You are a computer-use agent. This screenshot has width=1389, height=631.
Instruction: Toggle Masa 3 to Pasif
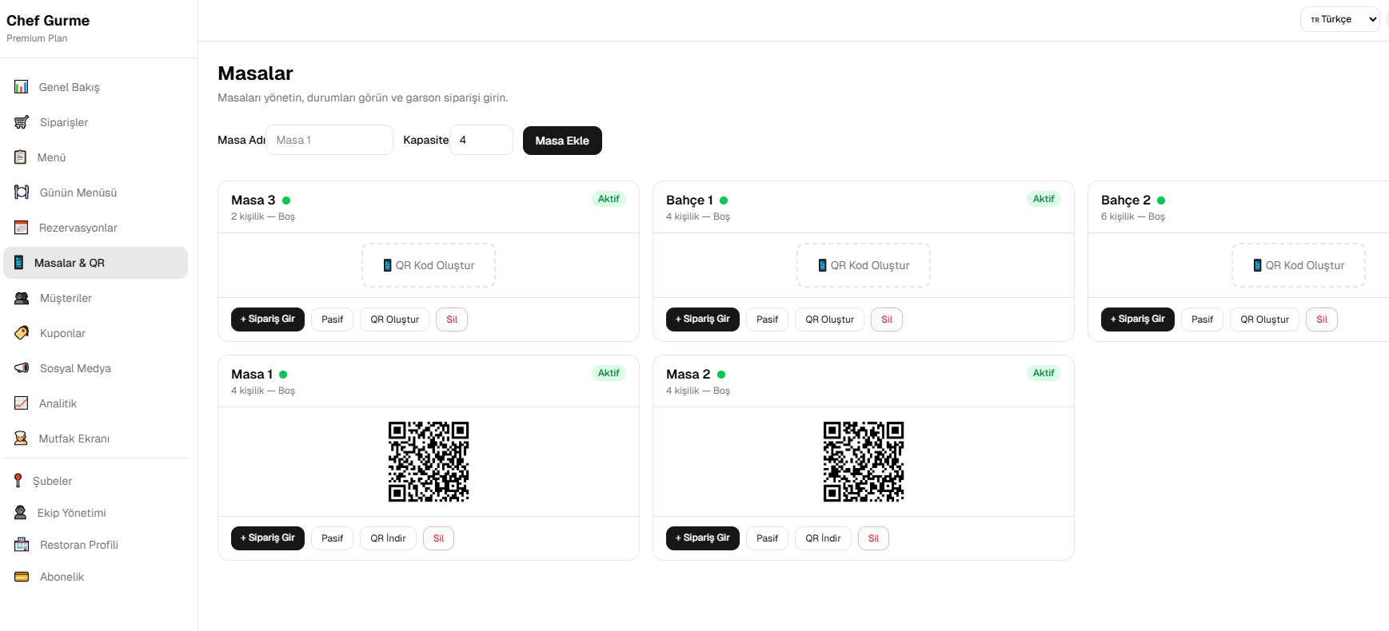[x=332, y=319]
